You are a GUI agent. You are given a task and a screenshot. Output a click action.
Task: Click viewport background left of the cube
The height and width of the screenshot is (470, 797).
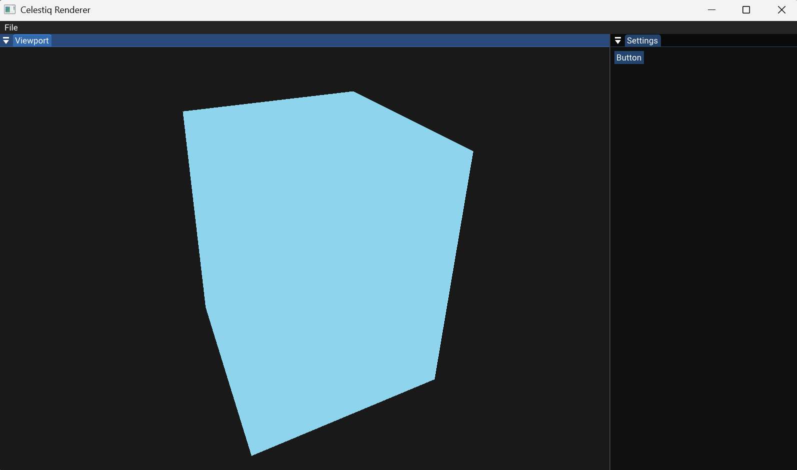[x=90, y=250]
